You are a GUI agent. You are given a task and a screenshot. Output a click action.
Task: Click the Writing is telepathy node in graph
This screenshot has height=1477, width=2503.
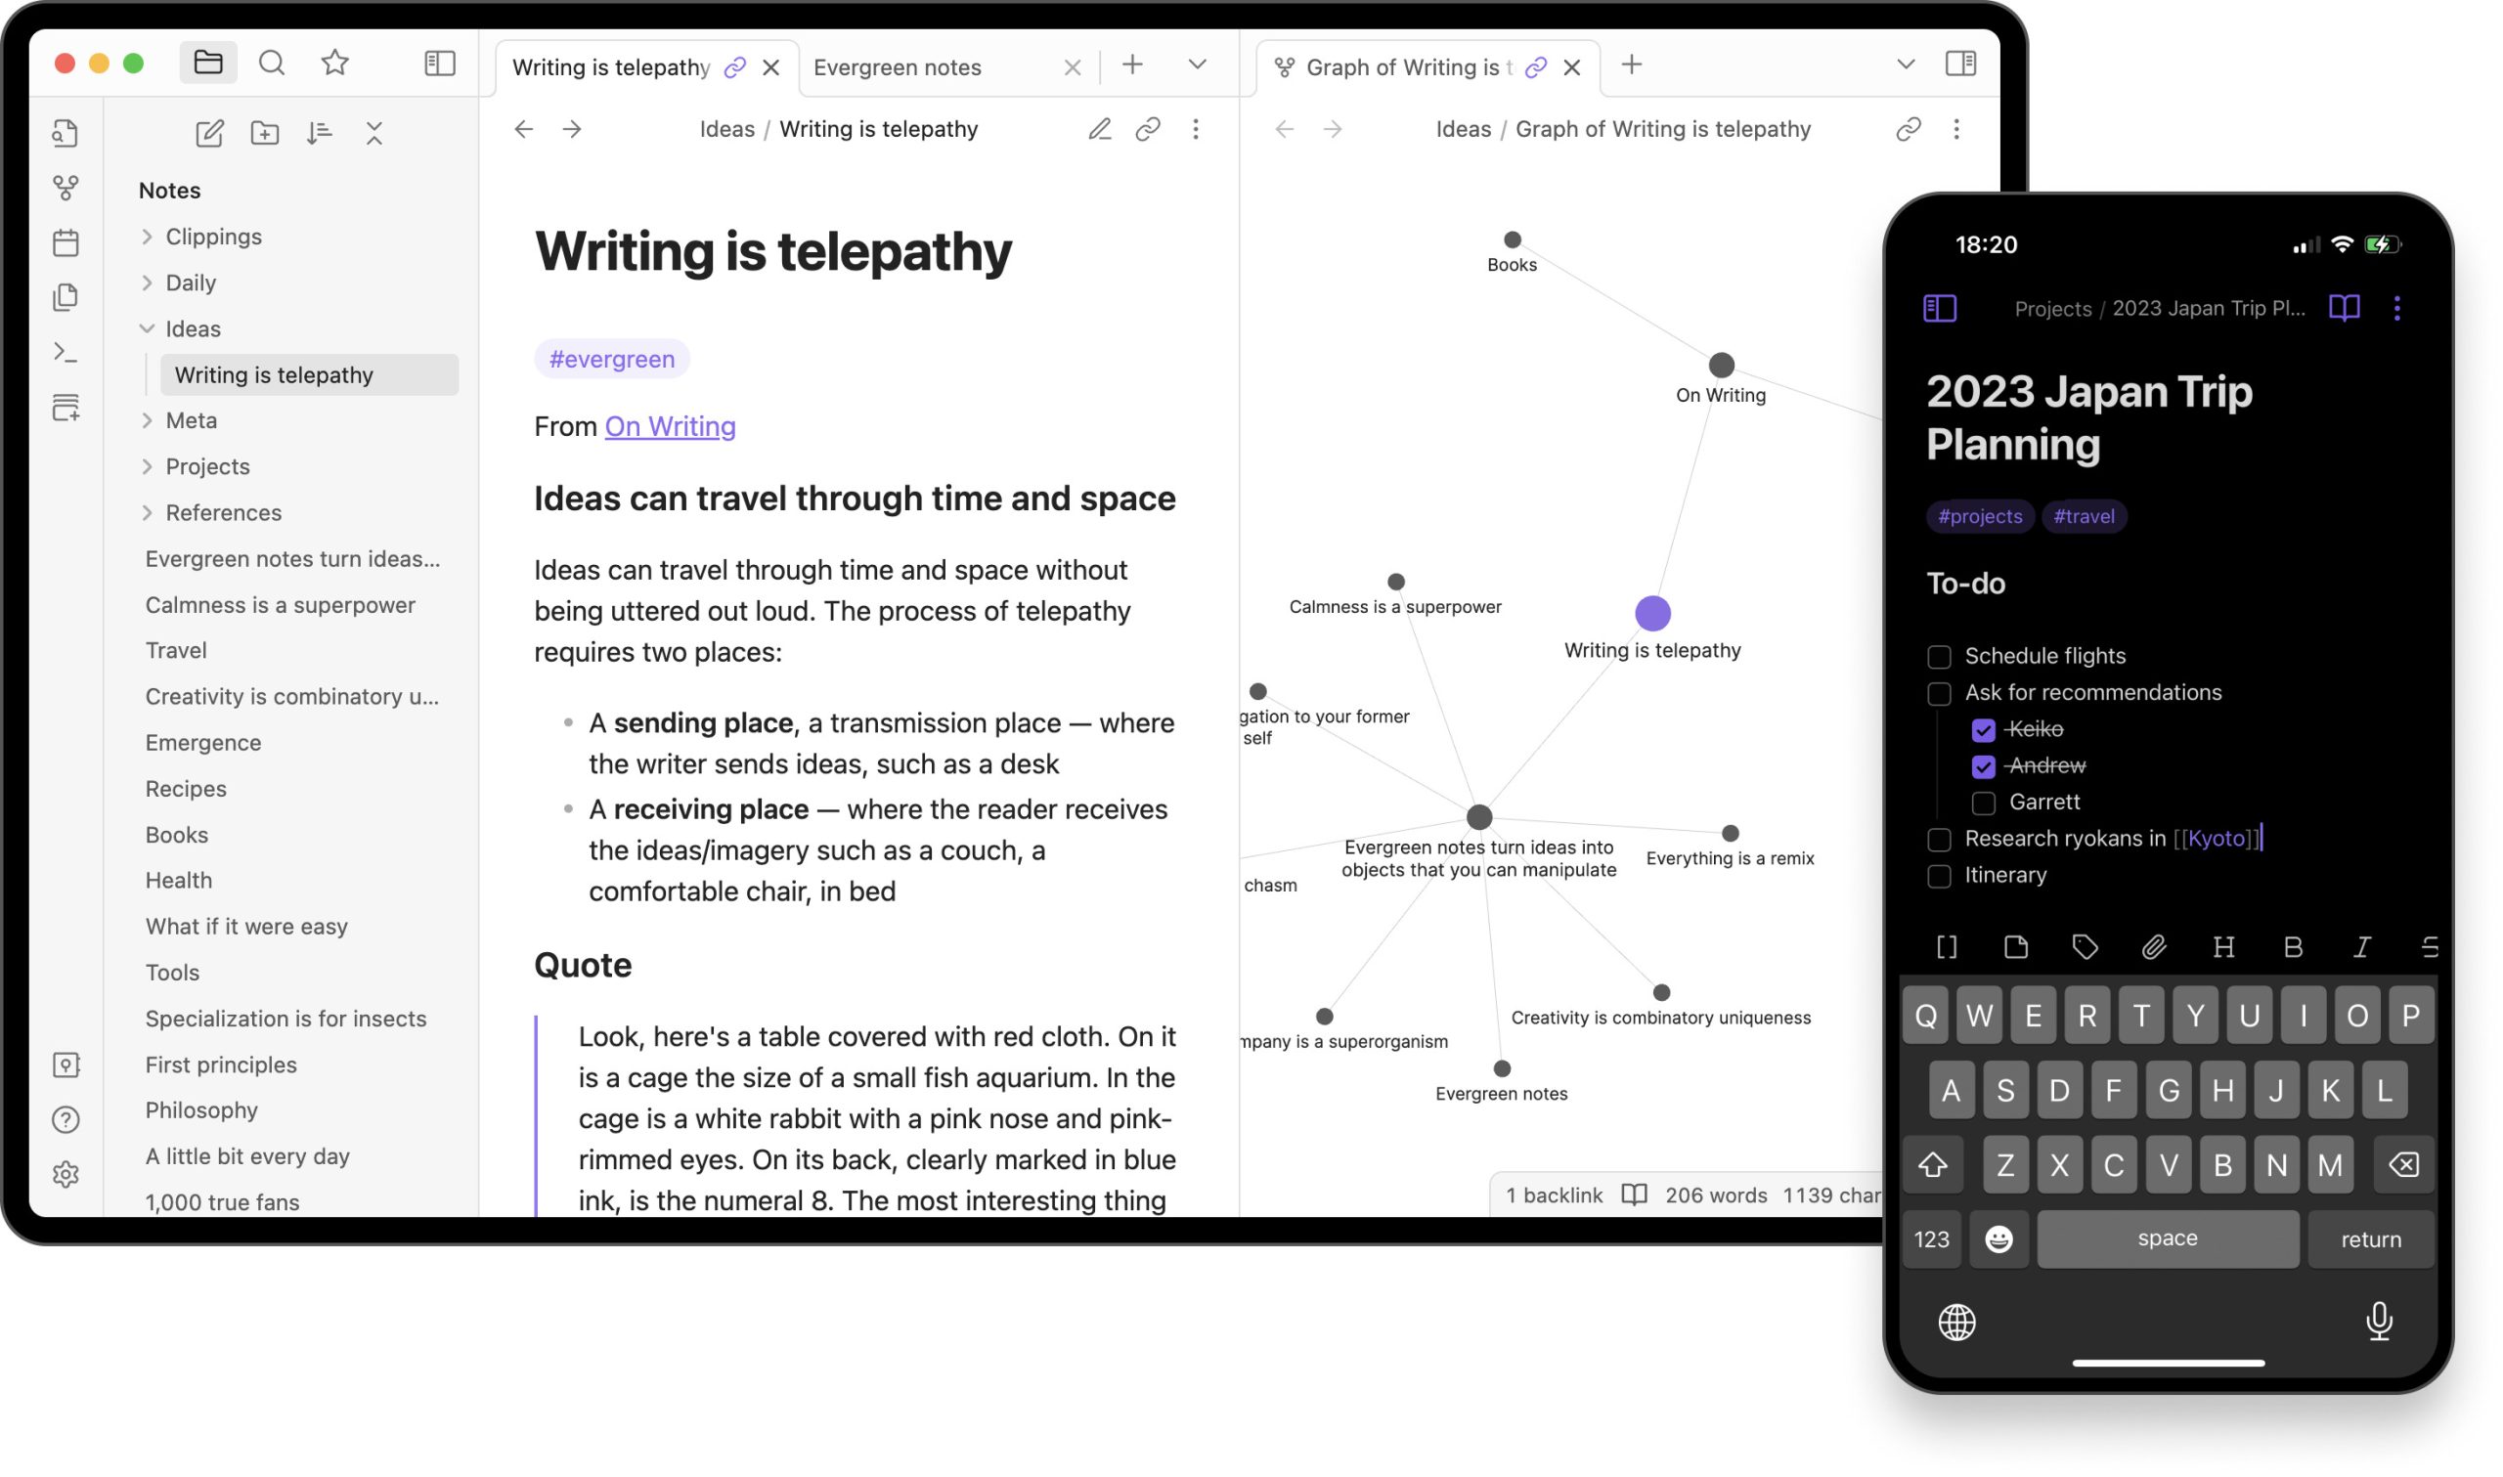(x=1652, y=614)
